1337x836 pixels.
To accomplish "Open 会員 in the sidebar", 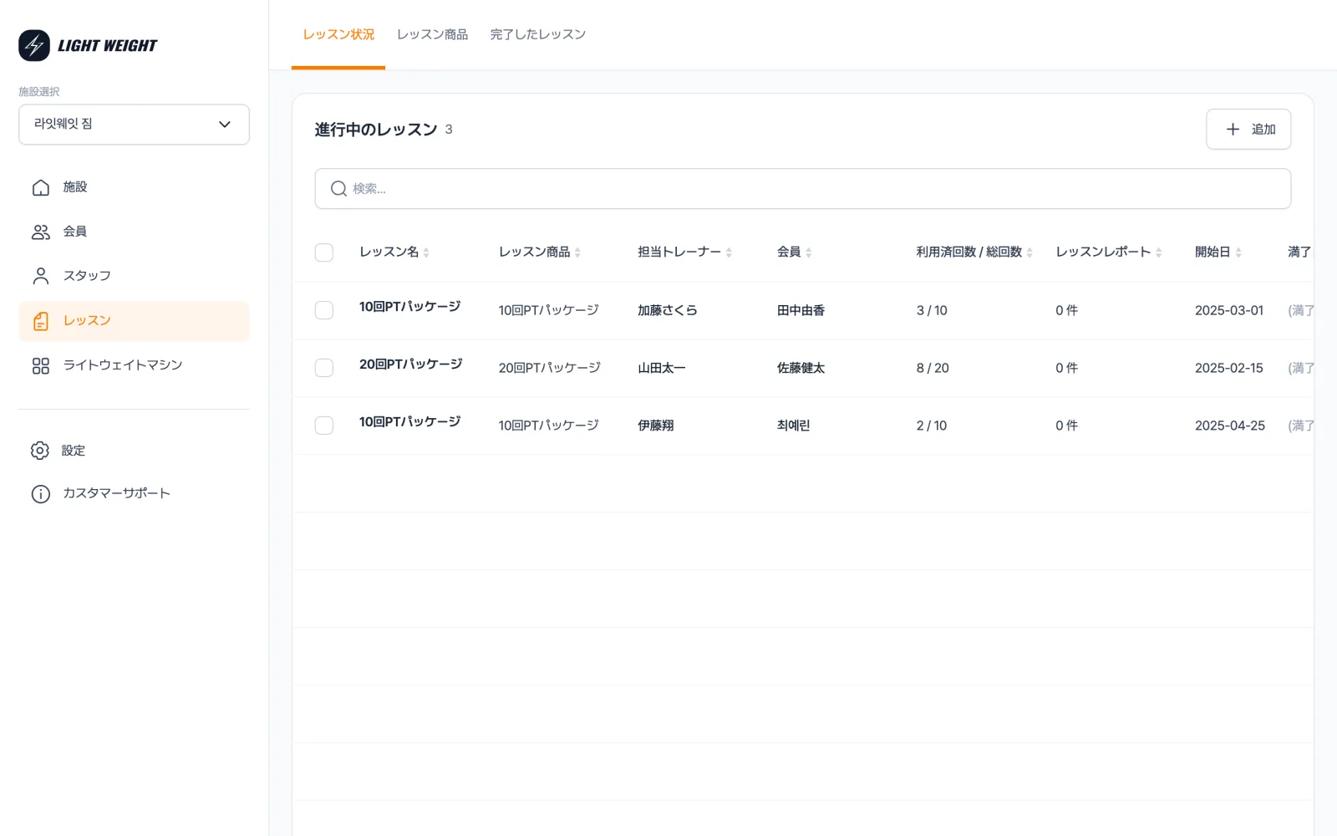I will (134, 232).
